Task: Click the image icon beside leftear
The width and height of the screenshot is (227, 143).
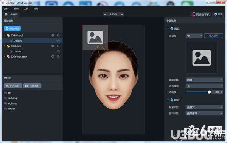Action: point(6,109)
